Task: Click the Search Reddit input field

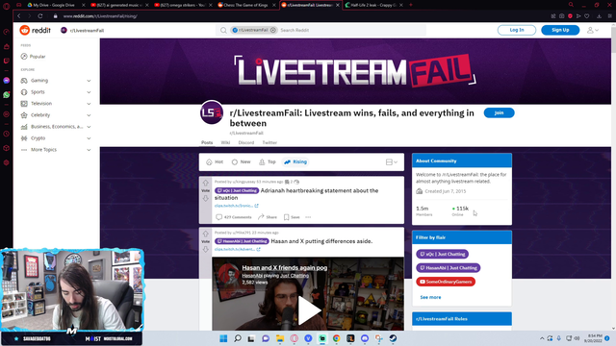Action: 351,30
